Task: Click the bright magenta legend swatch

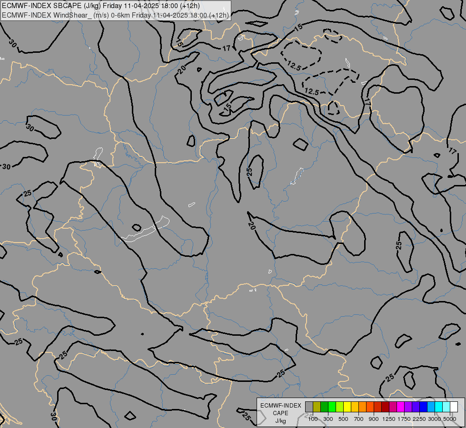Action: click(x=401, y=407)
